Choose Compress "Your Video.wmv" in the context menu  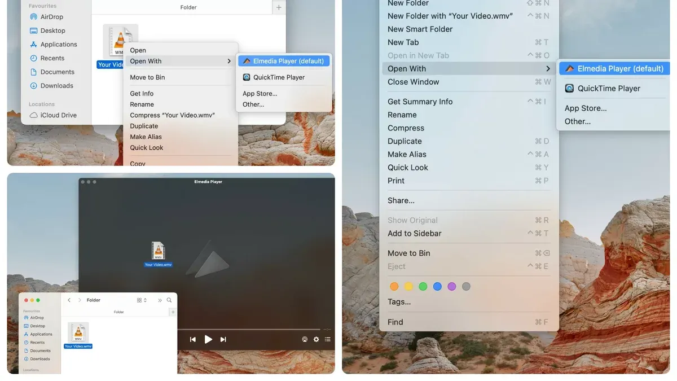pyautogui.click(x=172, y=115)
